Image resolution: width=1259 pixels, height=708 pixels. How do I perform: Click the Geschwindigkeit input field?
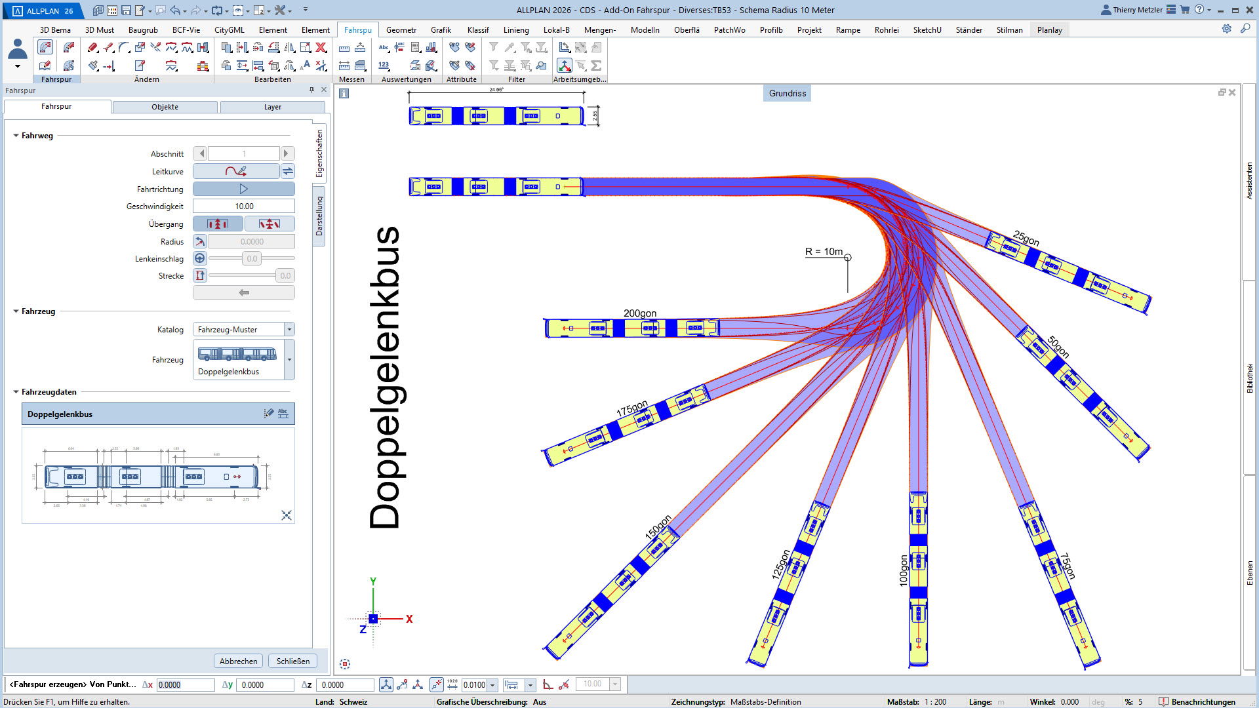(x=244, y=206)
